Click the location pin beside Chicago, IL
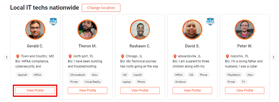 coord(123,56)
